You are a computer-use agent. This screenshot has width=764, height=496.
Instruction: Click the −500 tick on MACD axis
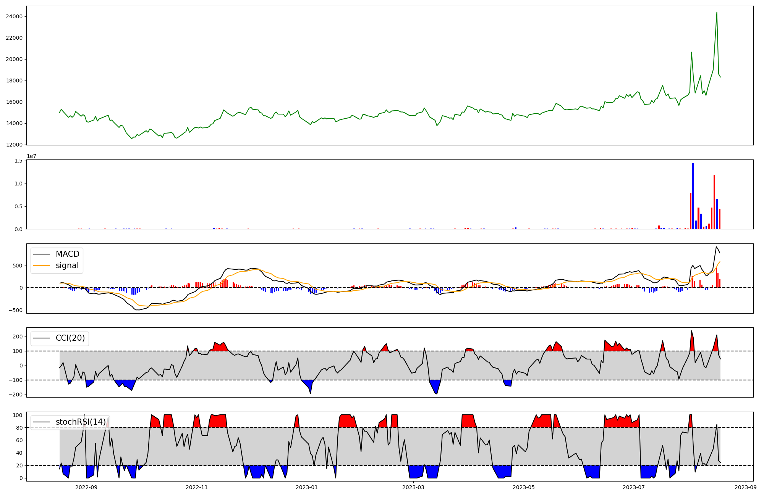click(15, 310)
